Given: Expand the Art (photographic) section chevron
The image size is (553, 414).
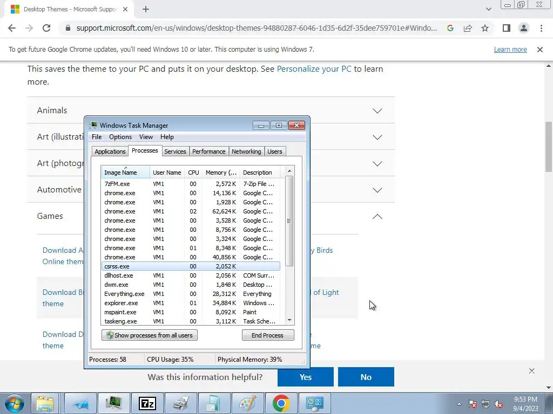Looking at the screenshot, I should (377, 164).
